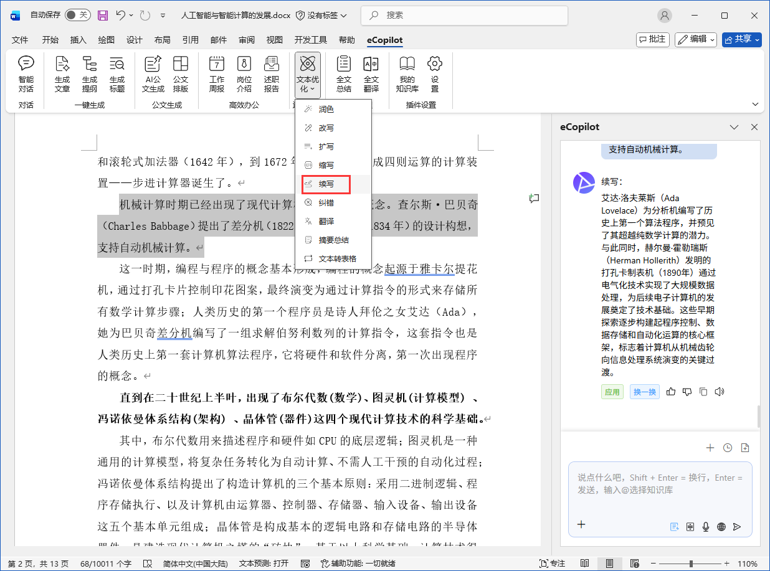Screen dimensions: 770x571
Task: Click the microphone icon in chat box
Action: pyautogui.click(x=706, y=526)
